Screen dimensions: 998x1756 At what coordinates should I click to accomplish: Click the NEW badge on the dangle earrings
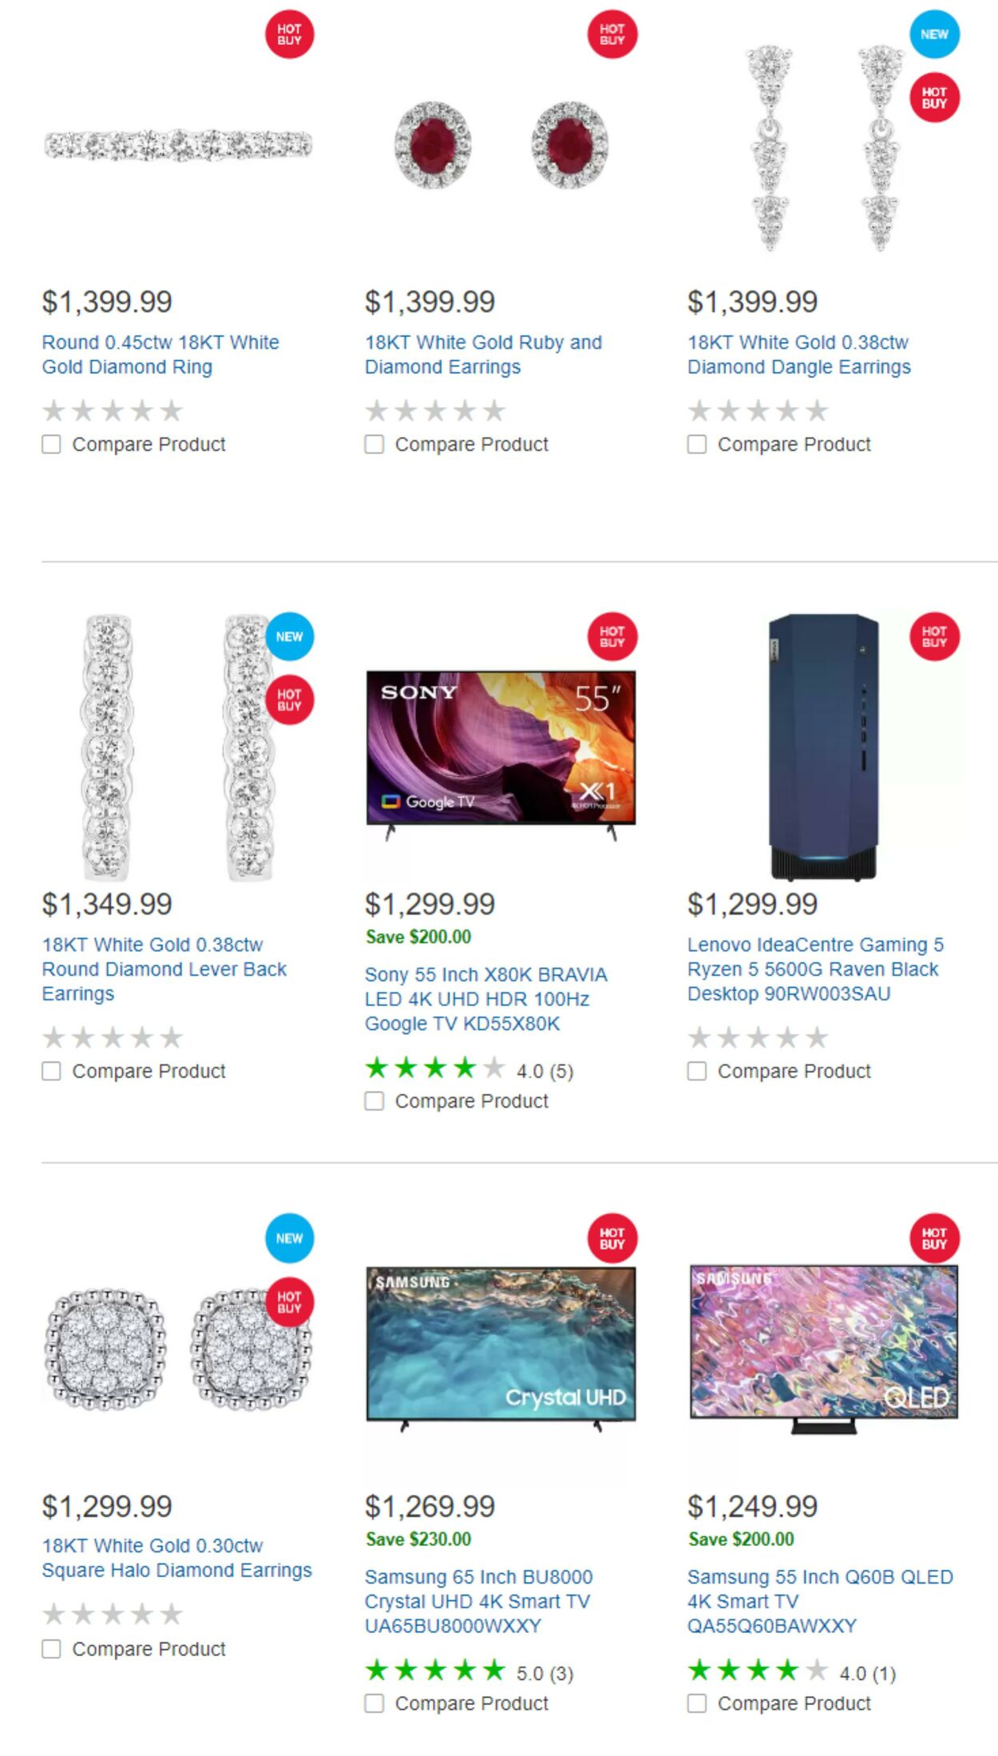(x=933, y=34)
